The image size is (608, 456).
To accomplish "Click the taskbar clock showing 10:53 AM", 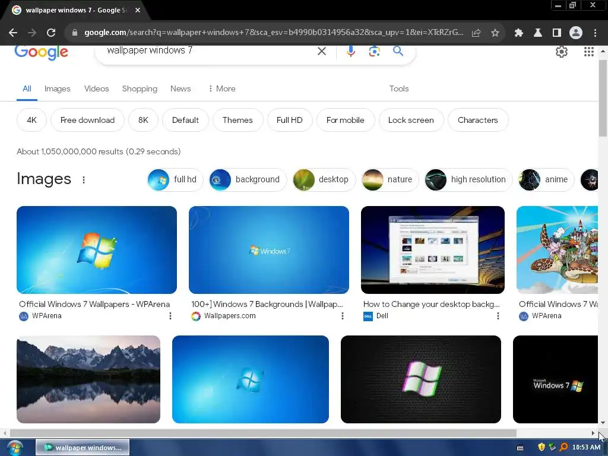I will 586,447.
